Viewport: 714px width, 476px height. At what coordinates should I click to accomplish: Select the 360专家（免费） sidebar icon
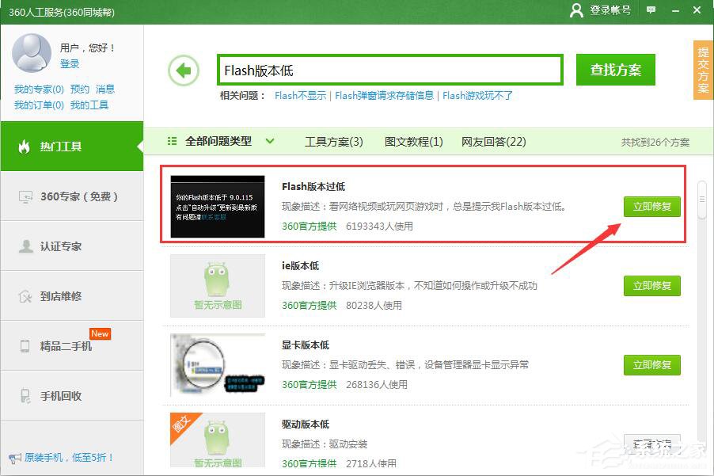coord(26,196)
